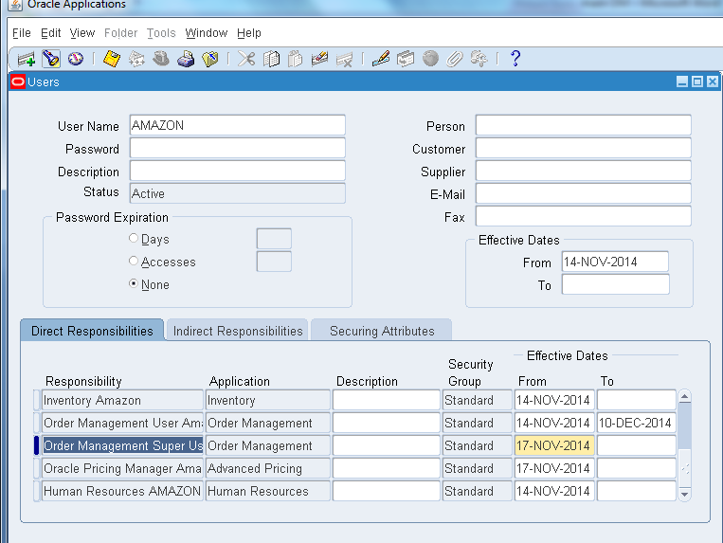723x543 pixels.
Task: Click the Paste clipboard toolbar icon
Action: click(x=295, y=59)
